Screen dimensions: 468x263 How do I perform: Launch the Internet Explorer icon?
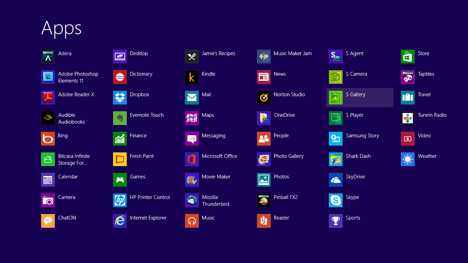pos(120,221)
